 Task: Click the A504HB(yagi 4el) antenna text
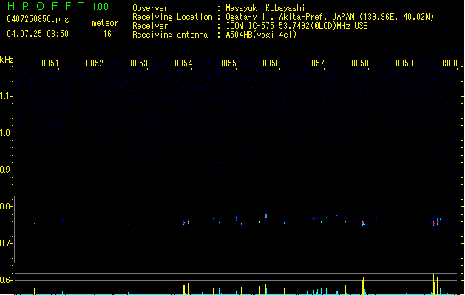click(261, 35)
